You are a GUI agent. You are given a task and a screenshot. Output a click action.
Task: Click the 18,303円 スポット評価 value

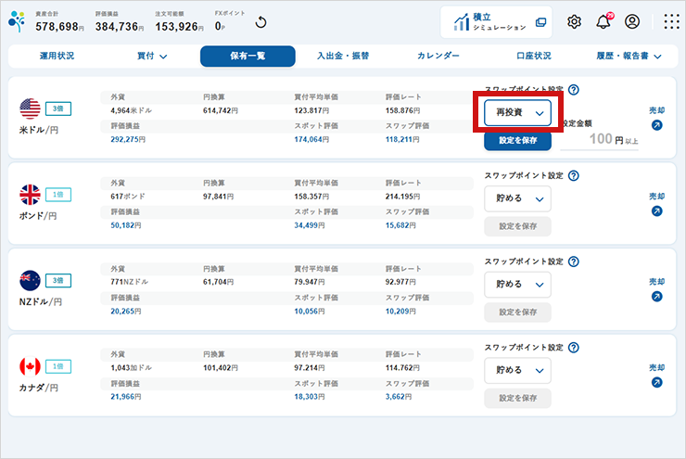310,397
